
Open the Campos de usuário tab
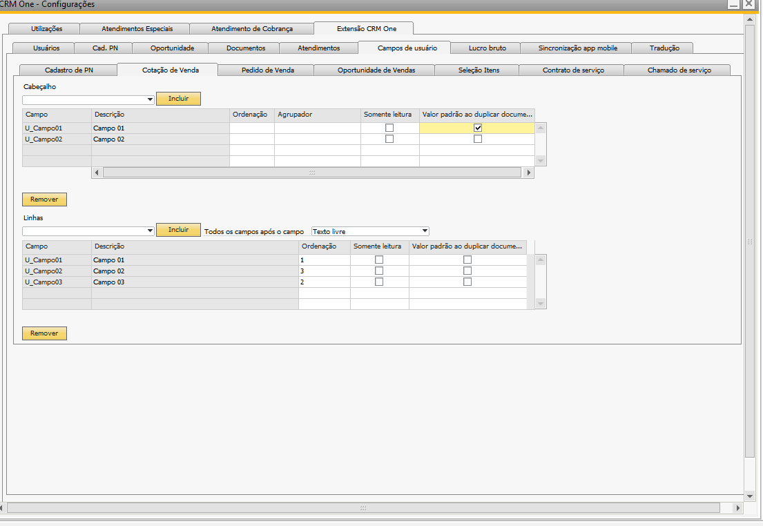point(407,48)
